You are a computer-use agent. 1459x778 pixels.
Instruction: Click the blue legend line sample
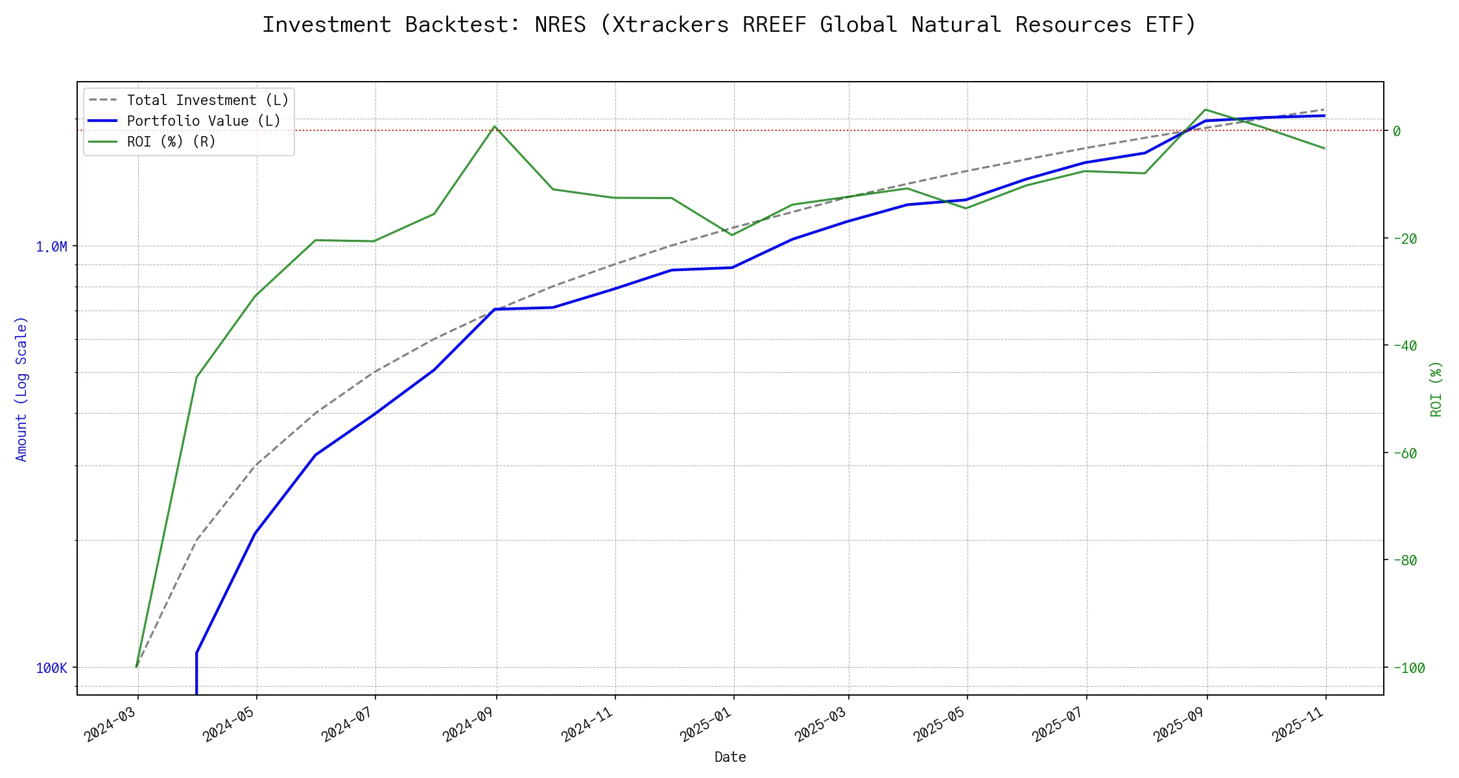(103, 121)
